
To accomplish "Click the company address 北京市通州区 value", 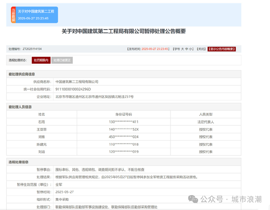I will tap(94, 97).
